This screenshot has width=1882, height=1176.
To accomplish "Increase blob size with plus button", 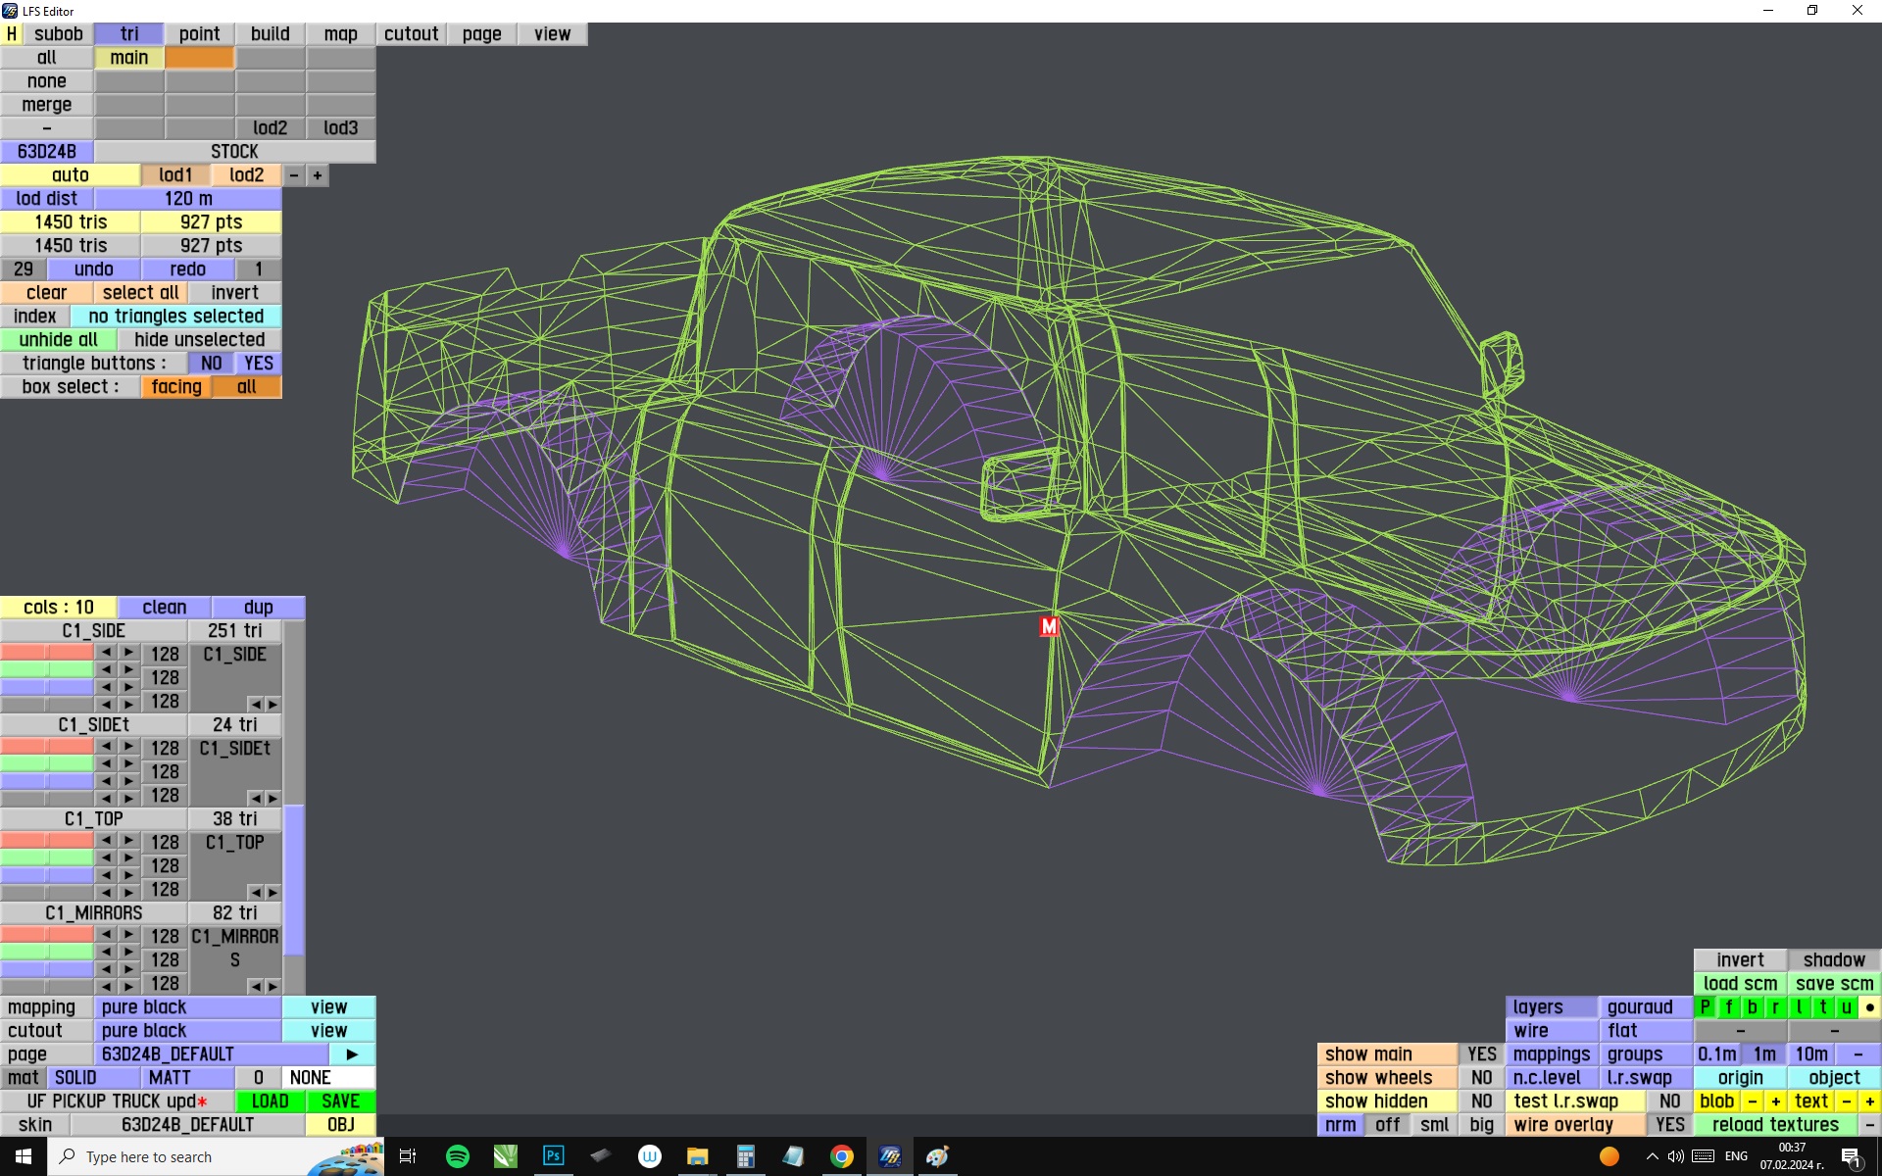I will (x=1775, y=1102).
